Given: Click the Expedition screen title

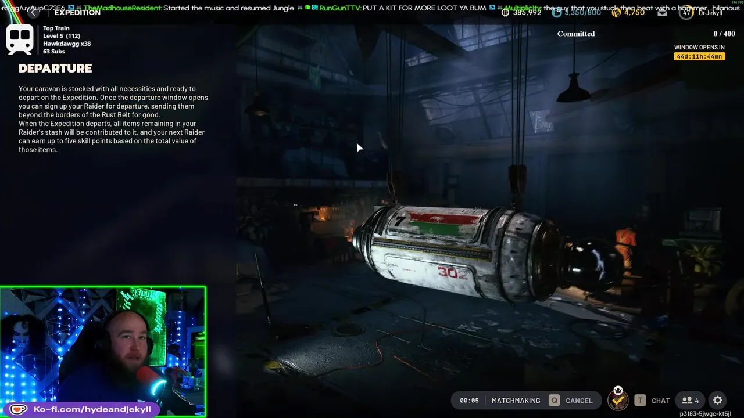Looking at the screenshot, I should click(x=77, y=12).
